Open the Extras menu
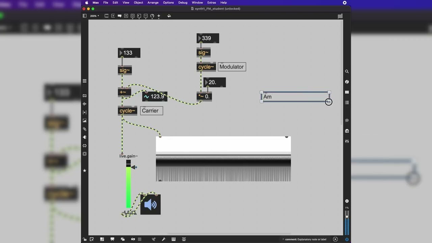The image size is (432, 243). (x=212, y=2)
